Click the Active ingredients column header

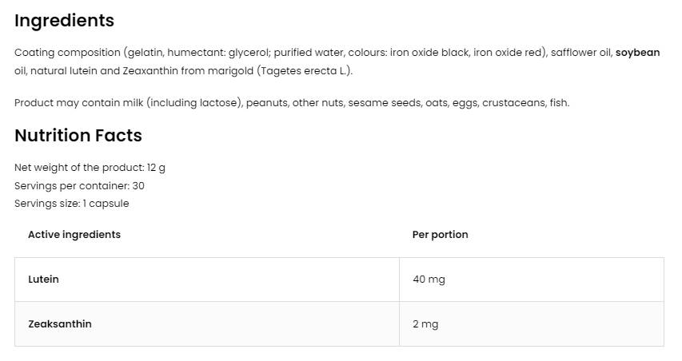(x=74, y=235)
